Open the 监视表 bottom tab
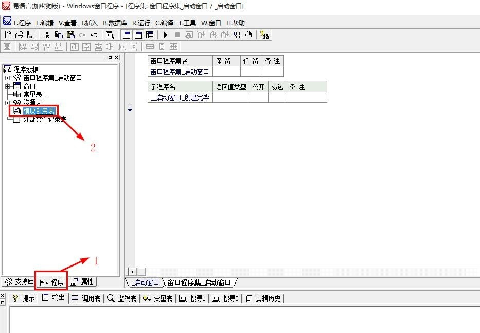This screenshot has width=480, height=333. click(122, 298)
